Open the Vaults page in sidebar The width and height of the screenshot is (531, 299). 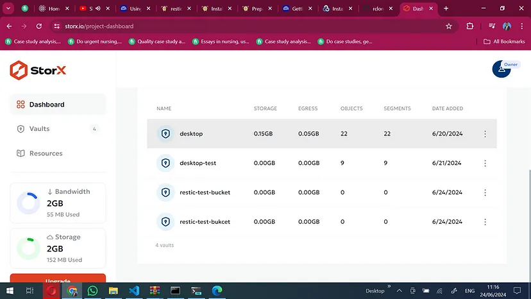tap(39, 129)
